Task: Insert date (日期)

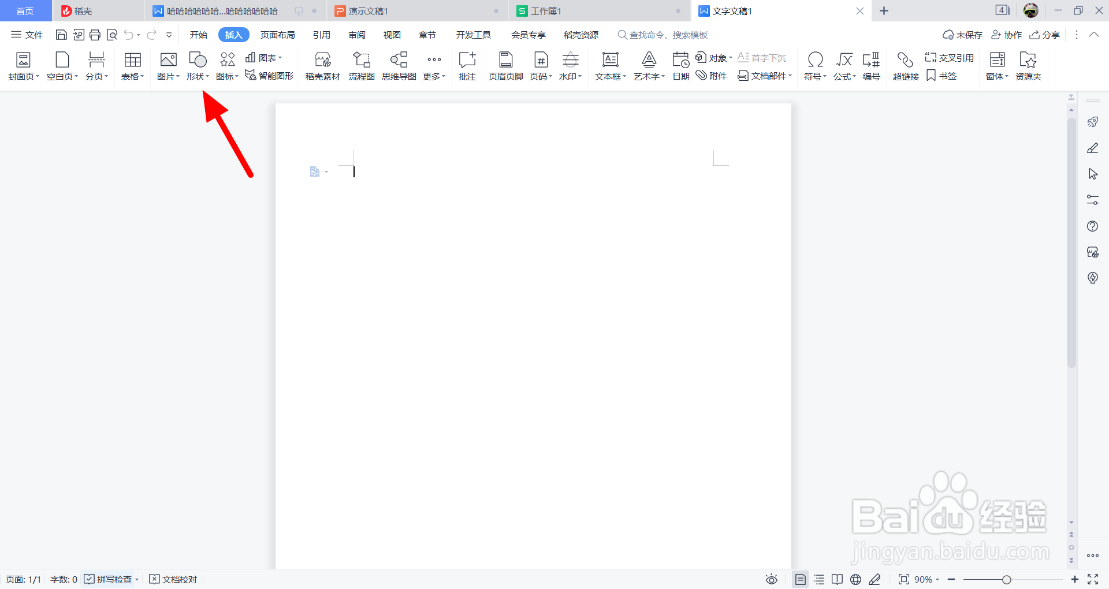Action: pyautogui.click(x=681, y=66)
